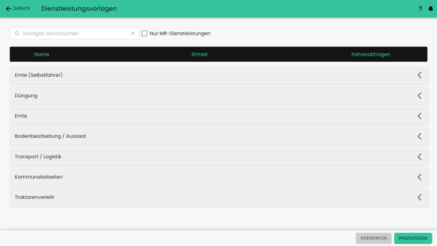Expand Bodenbearbeitung / Aussaat chevron
This screenshot has width=437, height=246.
[419, 136]
